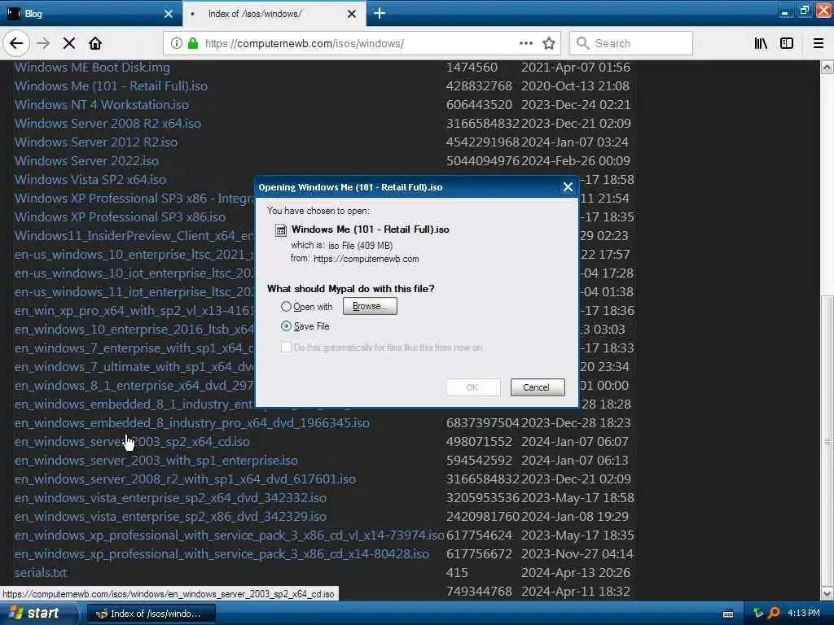Open the Windows ME Boot Disk.img link
This screenshot has height=625, width=834.
click(92, 68)
